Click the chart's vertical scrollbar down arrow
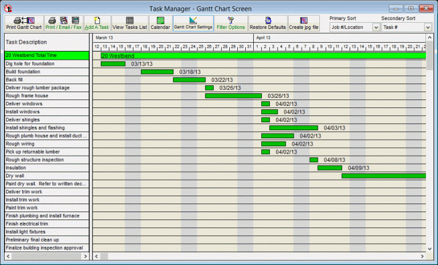Image resolution: width=438 pixels, height=265 pixels. click(x=429, y=249)
